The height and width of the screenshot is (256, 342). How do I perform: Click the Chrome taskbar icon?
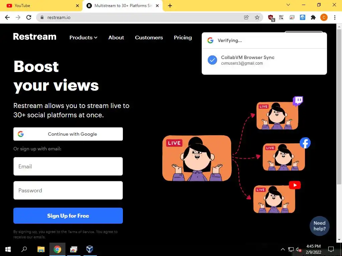click(57, 249)
